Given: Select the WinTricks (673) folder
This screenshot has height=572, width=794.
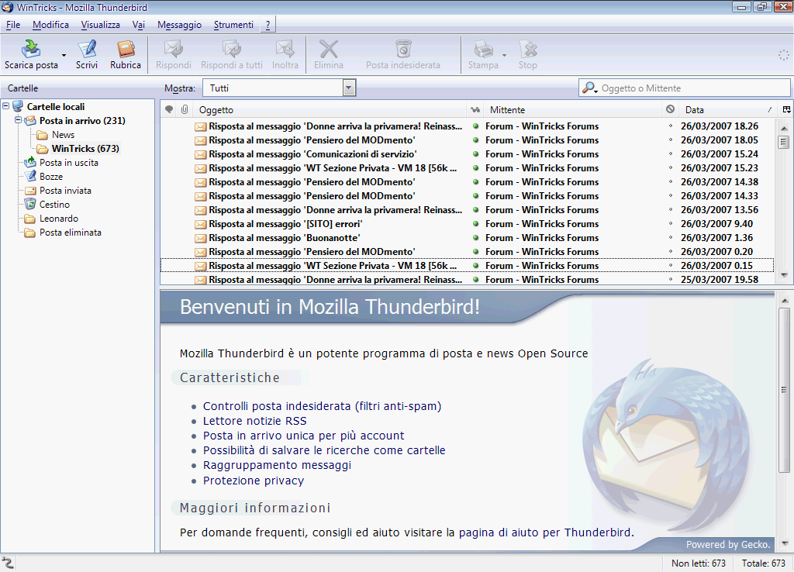Looking at the screenshot, I should point(85,148).
